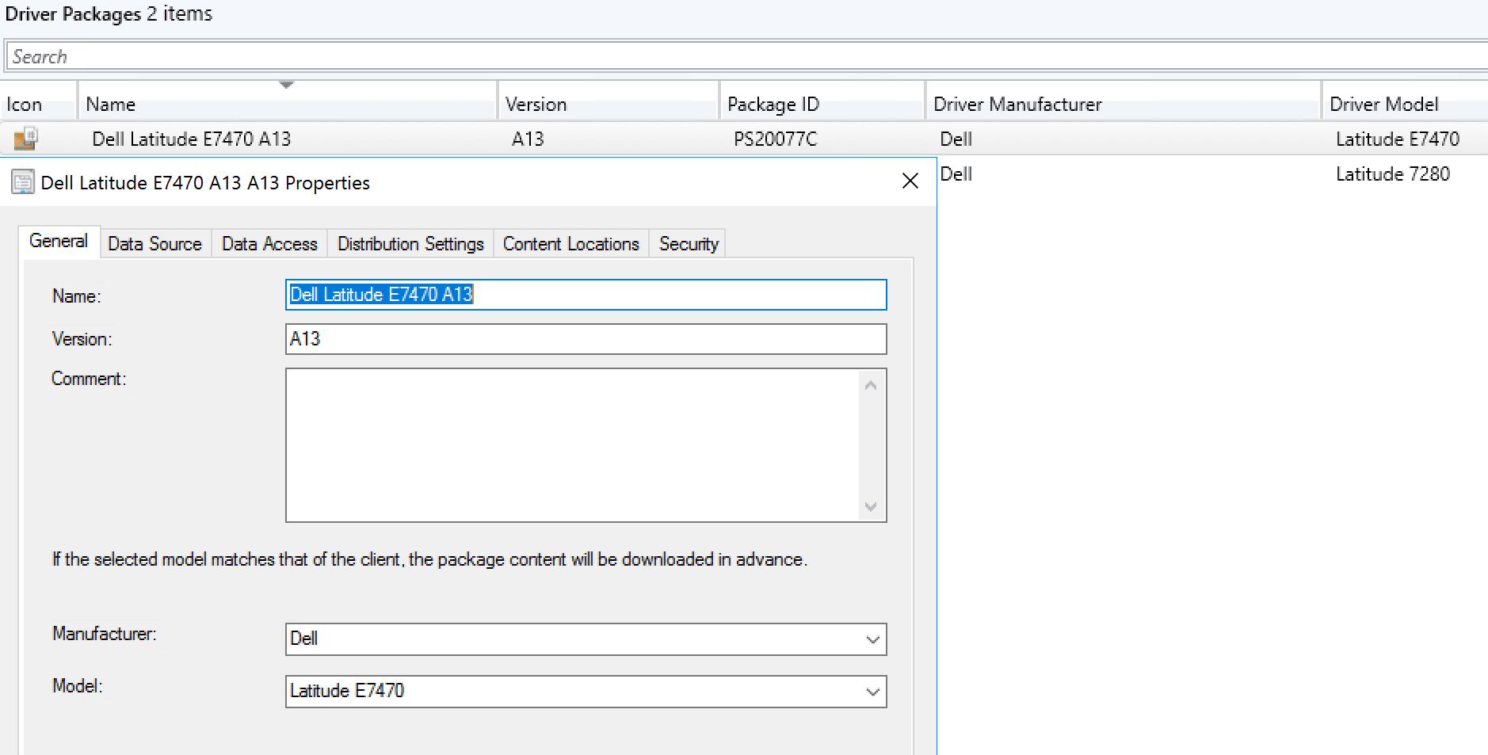
Task: Select the Latitude 7280 driver package row
Action: [x=1188, y=173]
